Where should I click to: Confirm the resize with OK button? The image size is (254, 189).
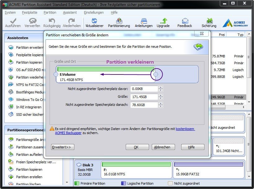tap(137, 147)
